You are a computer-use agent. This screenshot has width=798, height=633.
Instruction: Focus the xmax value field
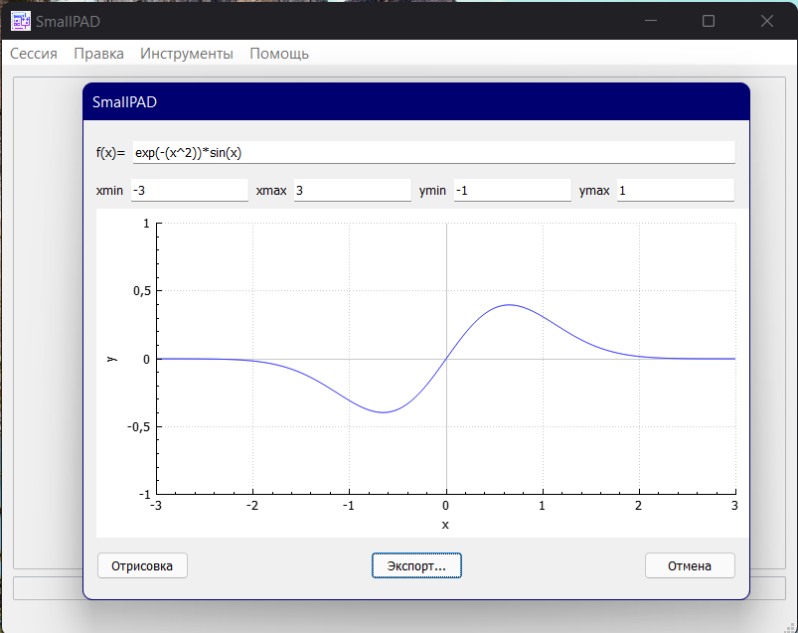(352, 190)
